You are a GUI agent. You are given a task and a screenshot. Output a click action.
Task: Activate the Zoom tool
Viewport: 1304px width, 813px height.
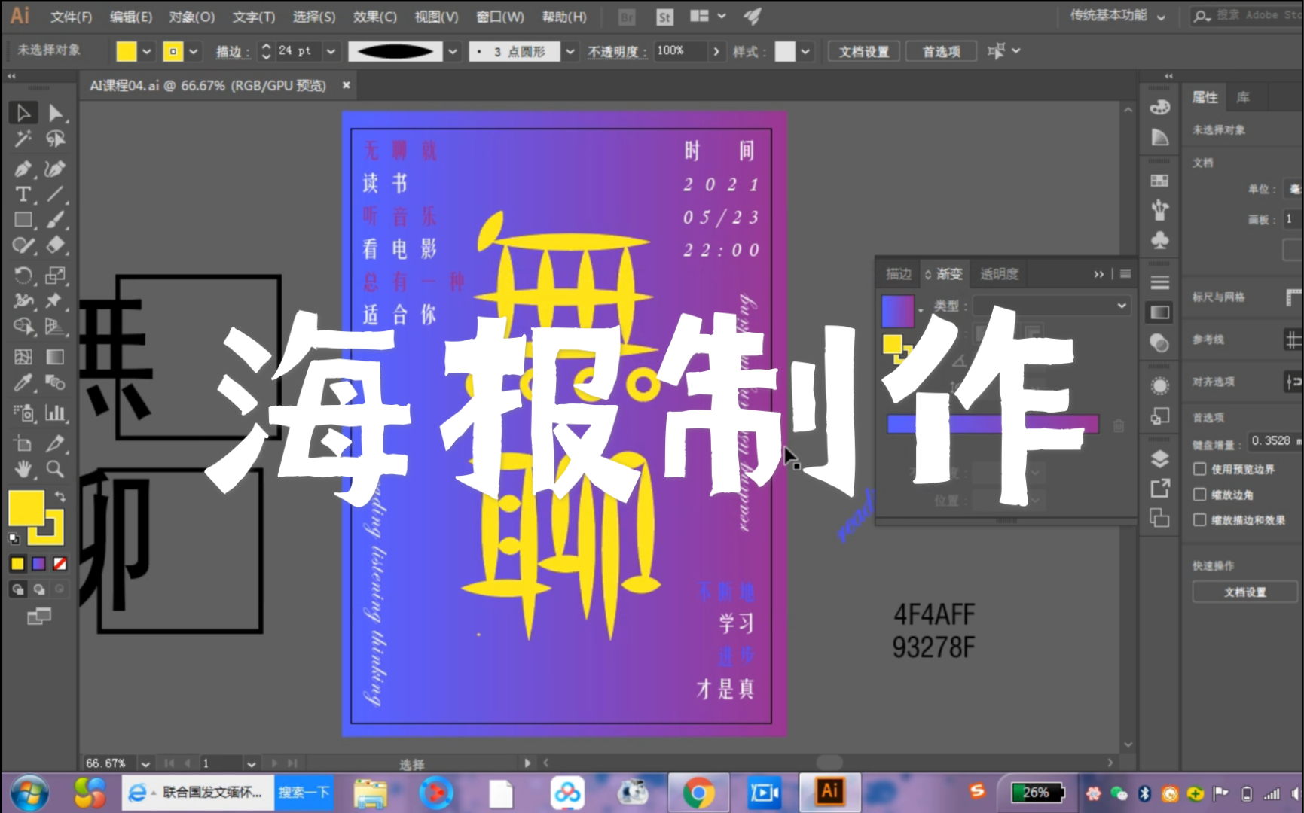[55, 469]
